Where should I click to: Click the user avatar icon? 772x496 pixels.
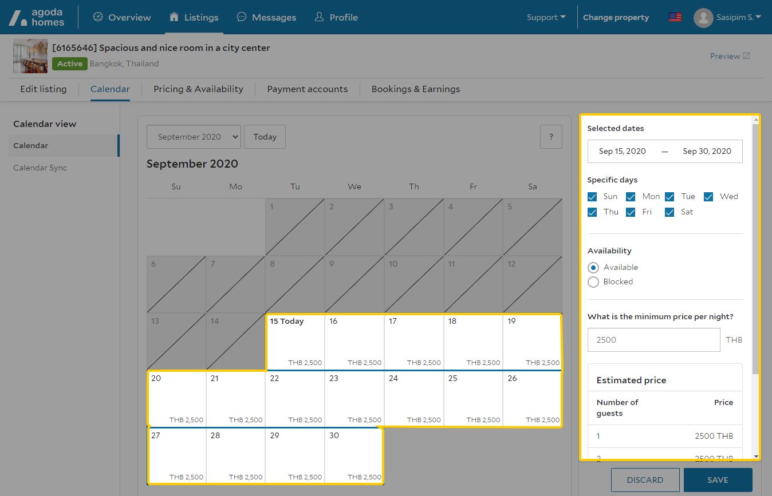[x=703, y=18]
